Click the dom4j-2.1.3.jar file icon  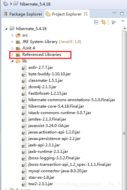[24, 87]
